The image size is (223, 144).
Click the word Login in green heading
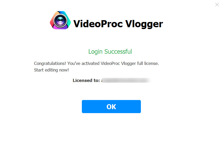tap(95, 52)
